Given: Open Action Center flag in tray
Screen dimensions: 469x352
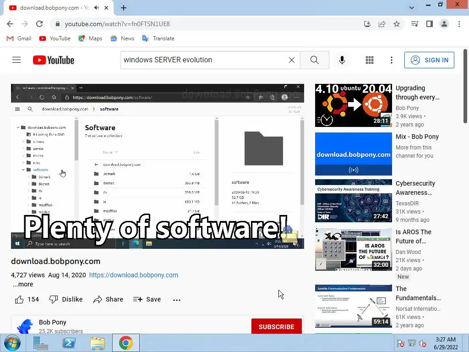Looking at the screenshot, I should pyautogui.click(x=400, y=343).
